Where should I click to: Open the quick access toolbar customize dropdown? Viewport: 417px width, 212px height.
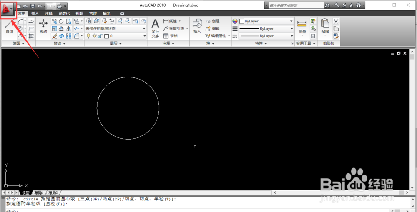pos(65,5)
